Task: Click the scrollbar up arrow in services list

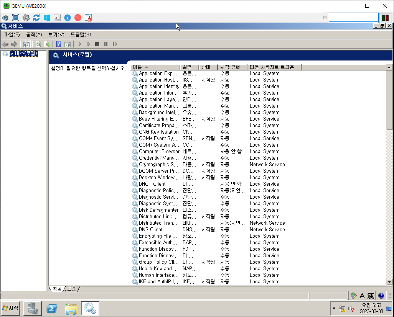Action: [389, 67]
